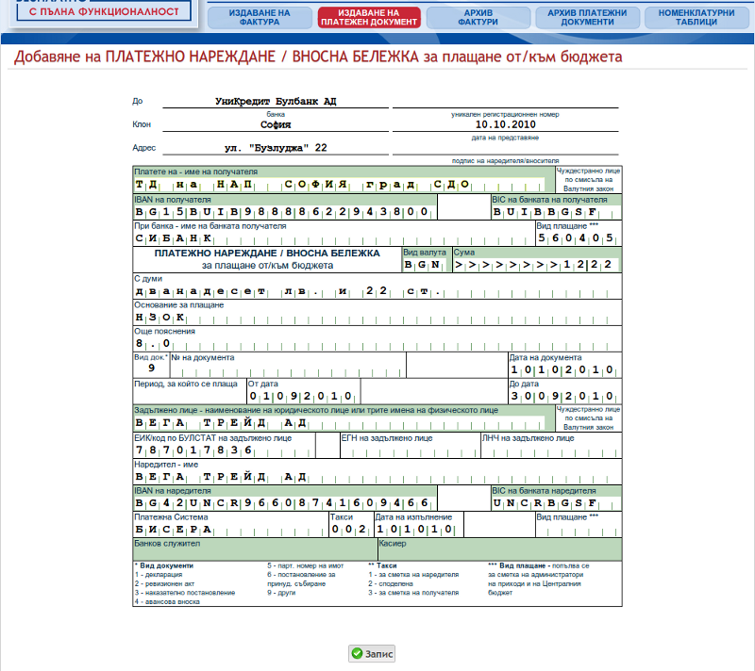The width and height of the screenshot is (755, 671).
Task: Click the подпис на наредителя/вносителя line
Action: coord(505,148)
